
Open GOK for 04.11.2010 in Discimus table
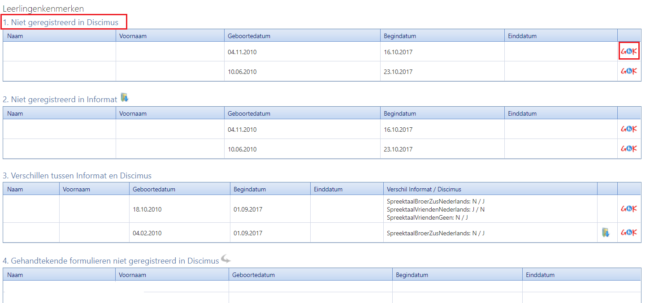(x=629, y=51)
